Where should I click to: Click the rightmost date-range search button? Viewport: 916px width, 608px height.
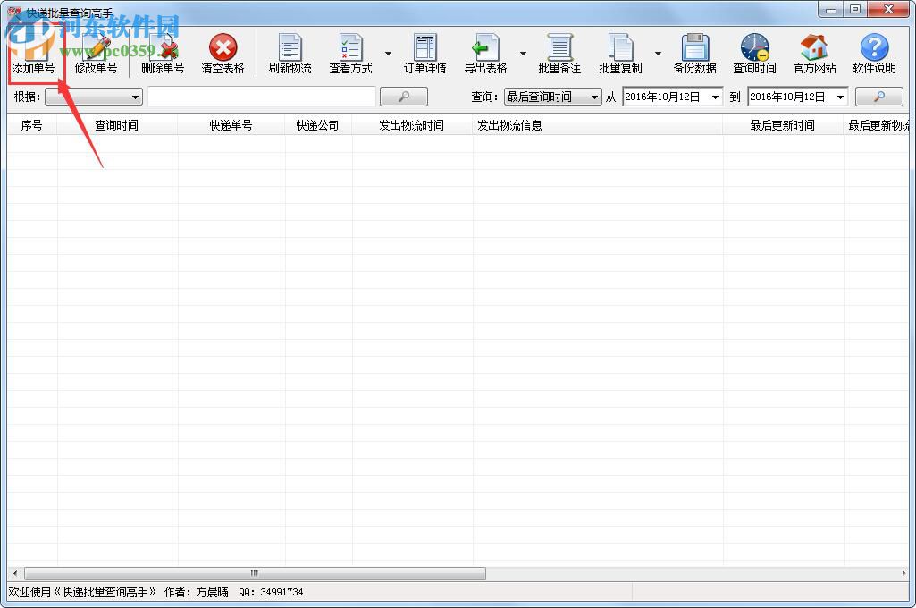[879, 97]
